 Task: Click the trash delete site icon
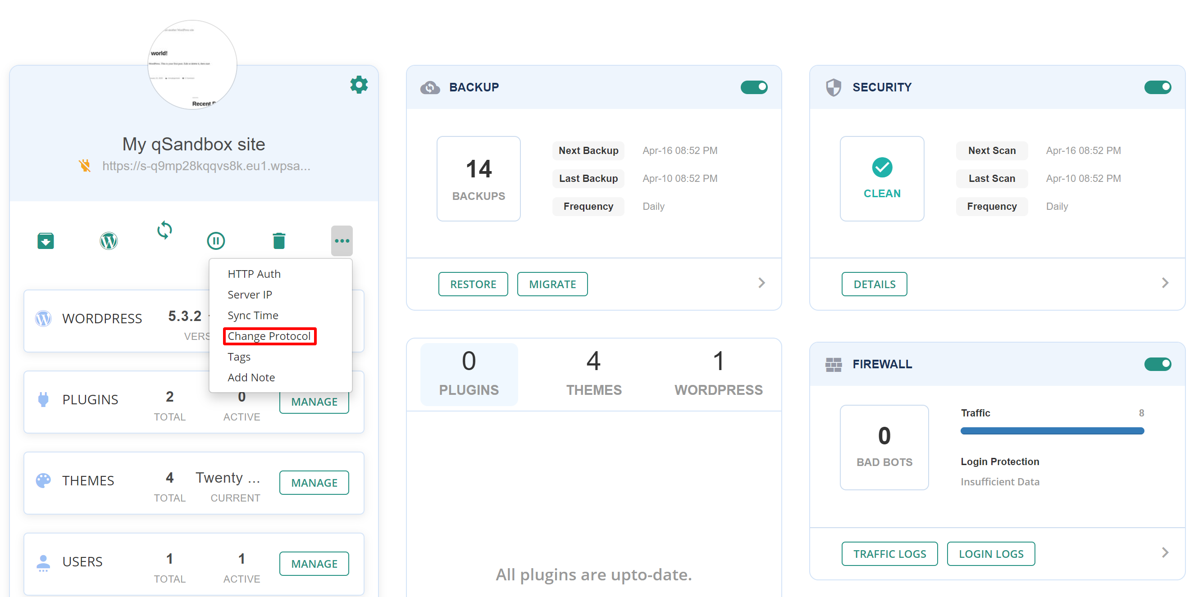click(278, 241)
